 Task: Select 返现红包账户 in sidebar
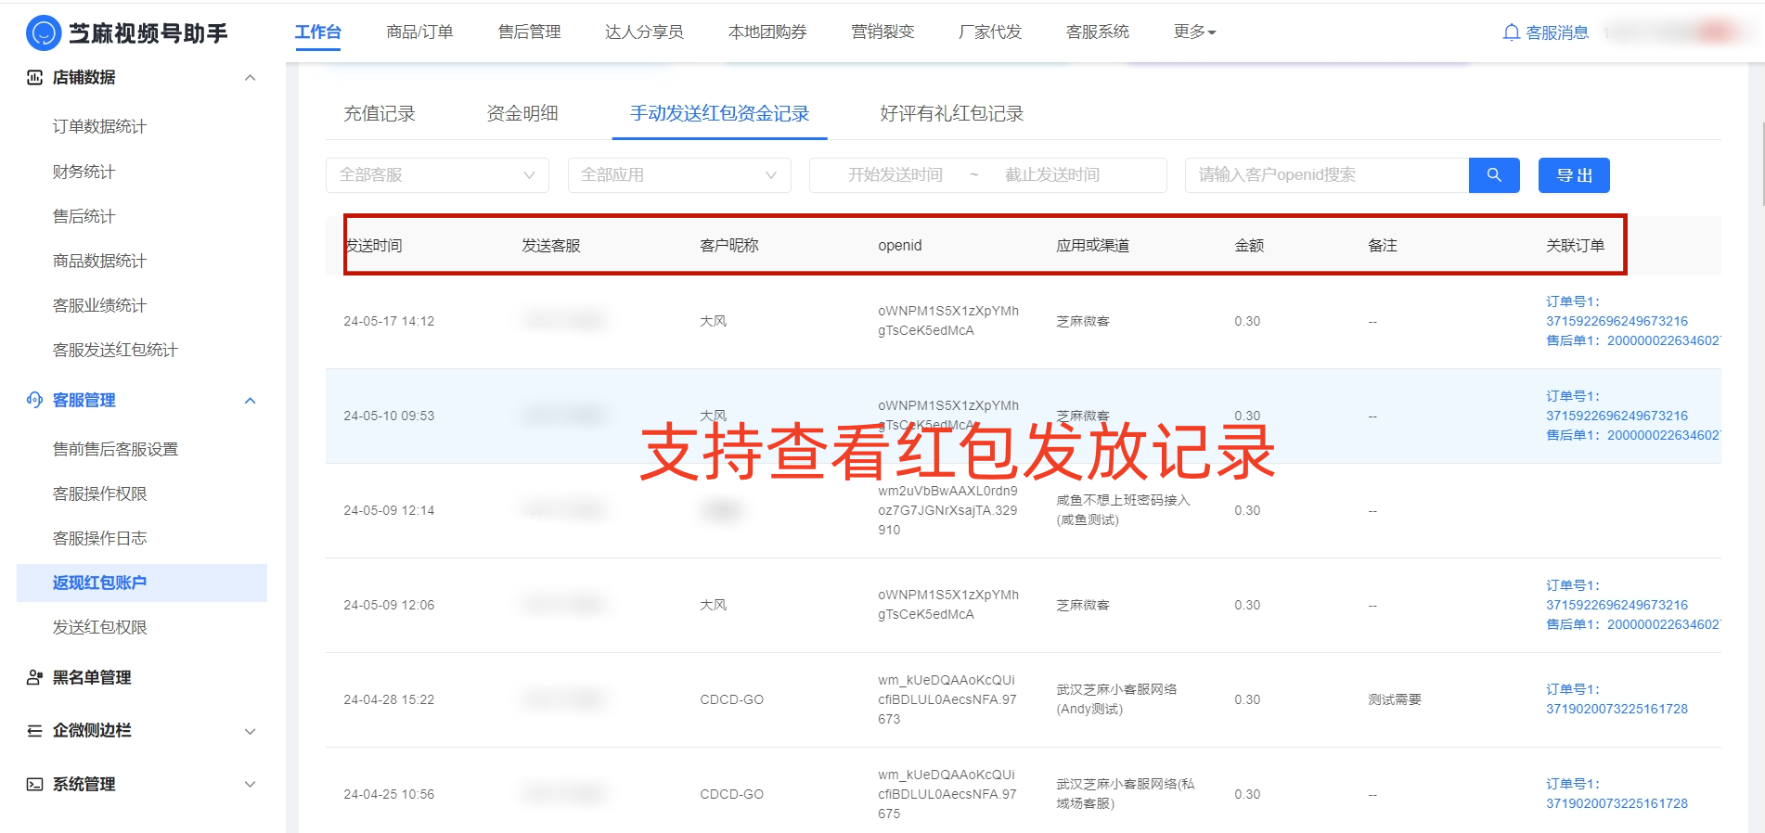142,583
